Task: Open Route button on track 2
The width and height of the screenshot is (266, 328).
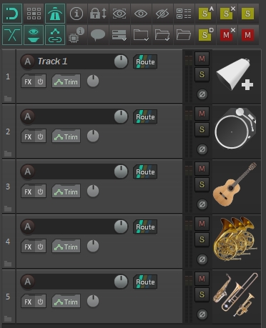Action: [145, 116]
